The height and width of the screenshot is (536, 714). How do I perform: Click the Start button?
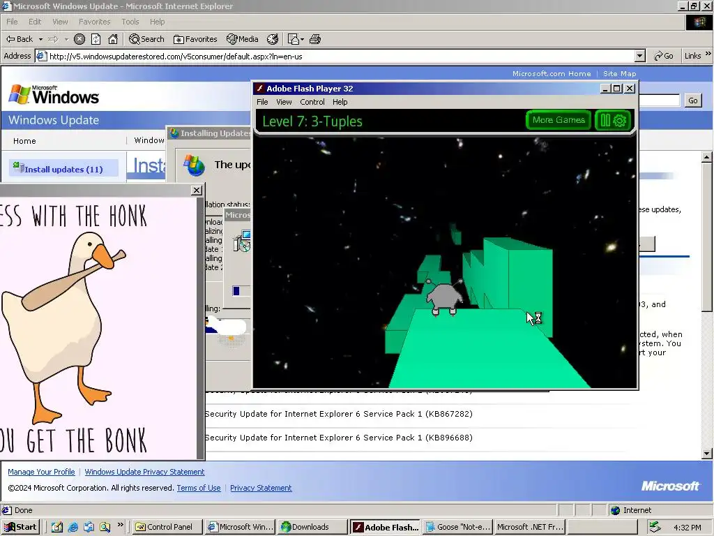[20, 527]
